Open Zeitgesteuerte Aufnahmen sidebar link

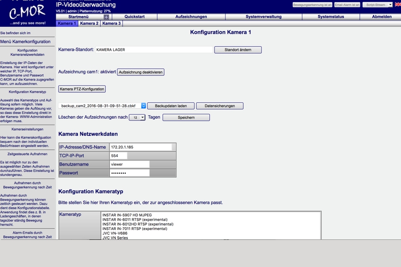tap(27, 154)
